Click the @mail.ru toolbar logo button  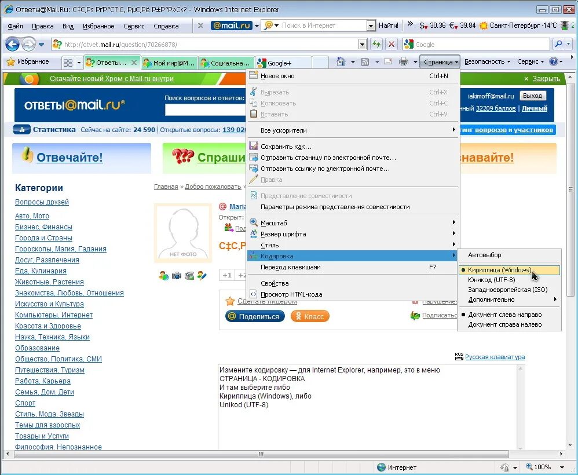pos(231,25)
